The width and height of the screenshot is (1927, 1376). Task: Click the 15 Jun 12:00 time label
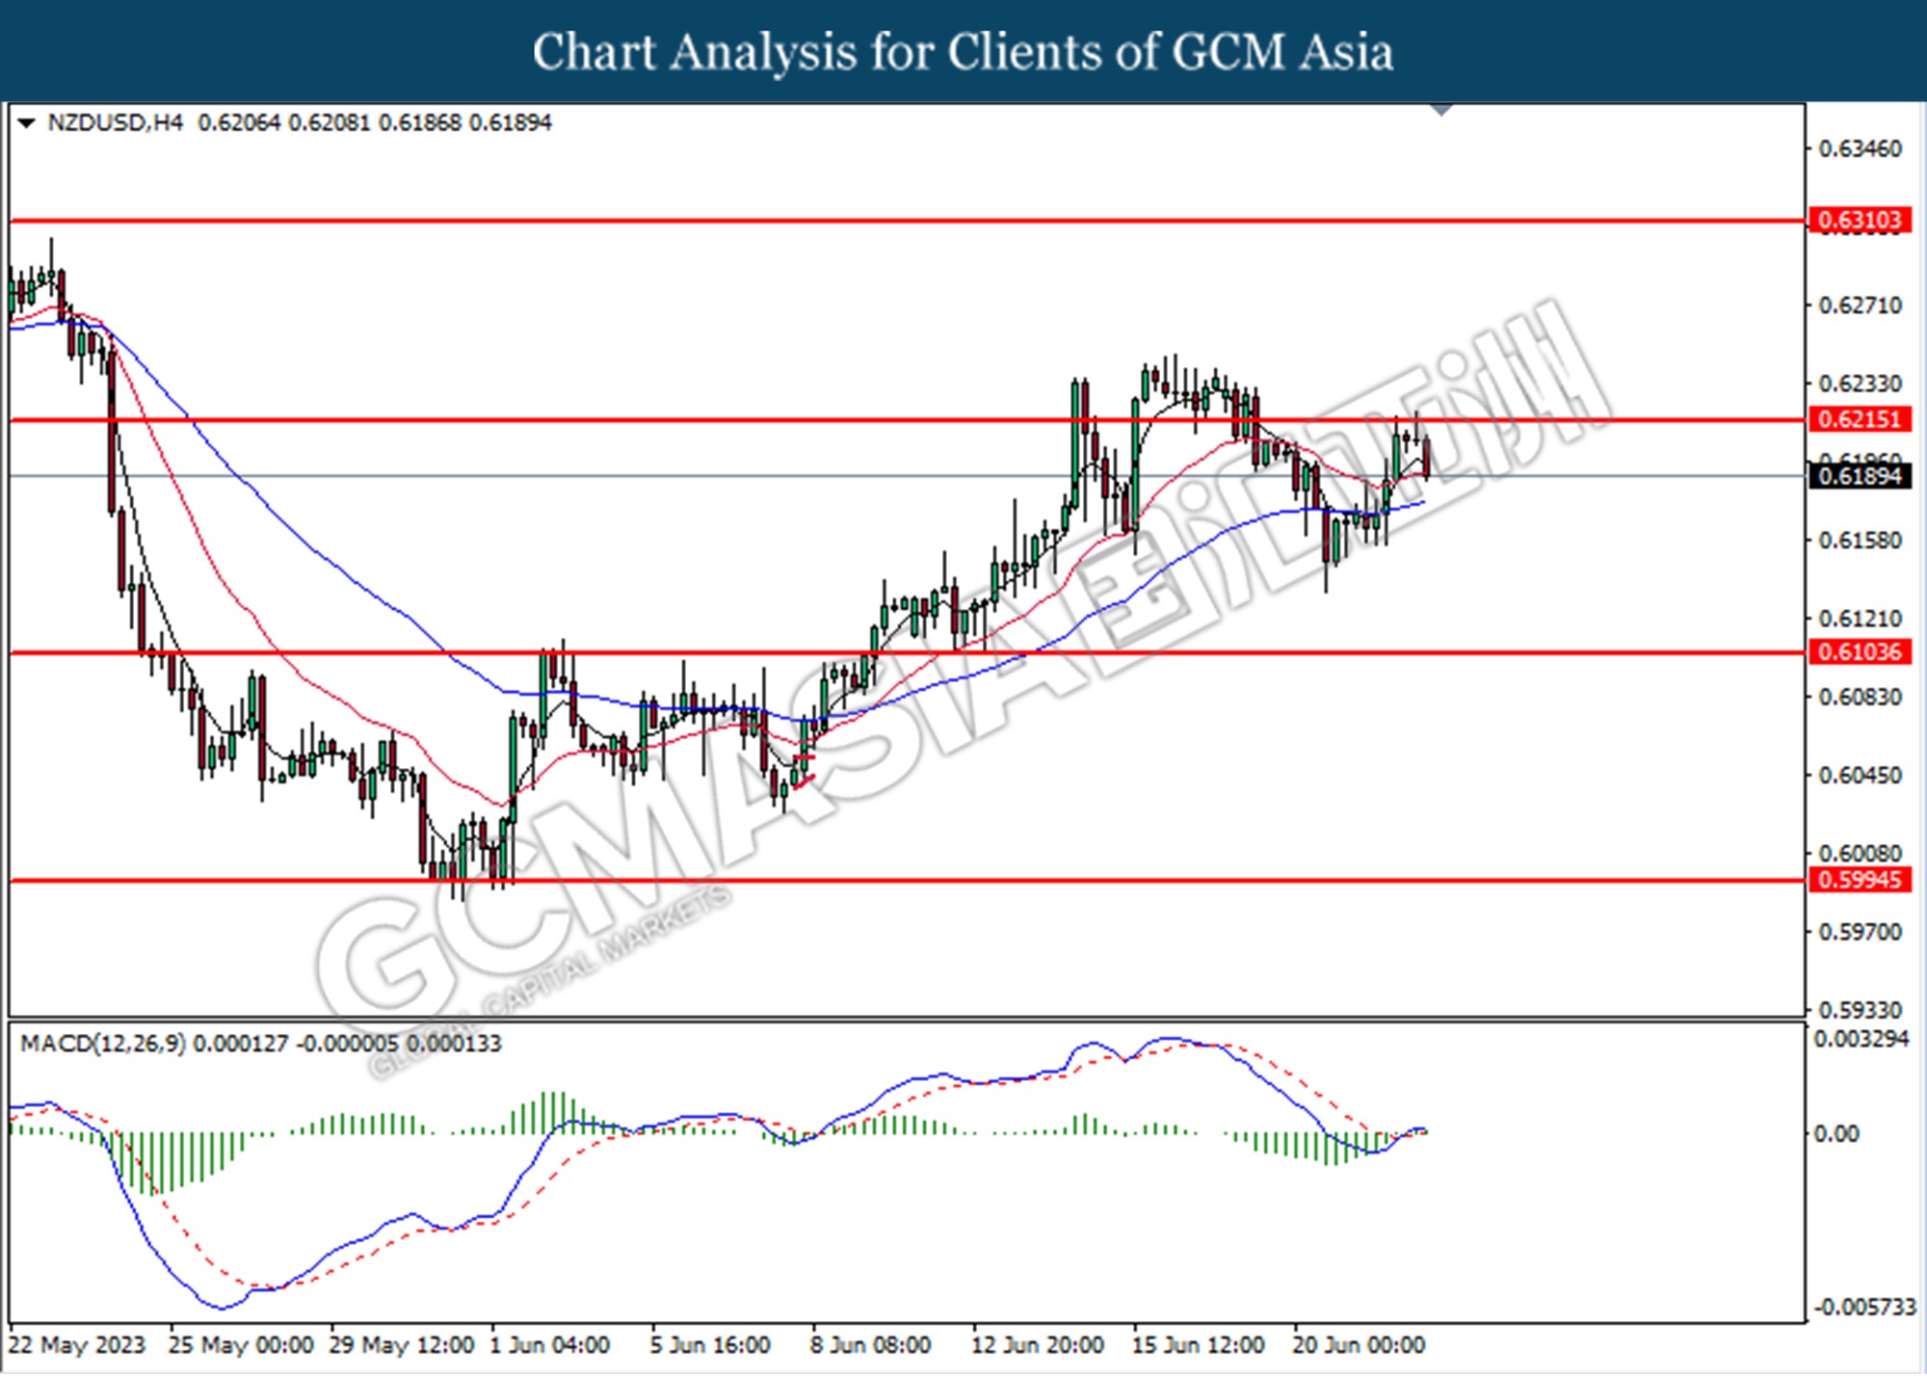tap(1198, 1345)
